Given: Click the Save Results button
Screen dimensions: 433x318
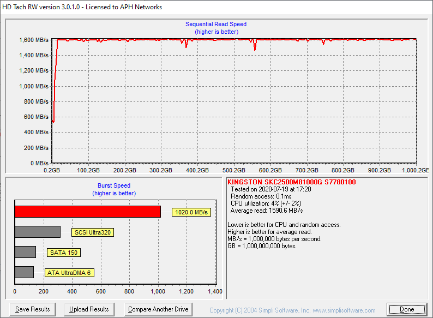Looking at the screenshot, I should 33,309.
